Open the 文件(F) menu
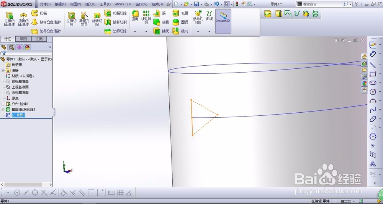This screenshot has height=204, width=383. [45, 4]
